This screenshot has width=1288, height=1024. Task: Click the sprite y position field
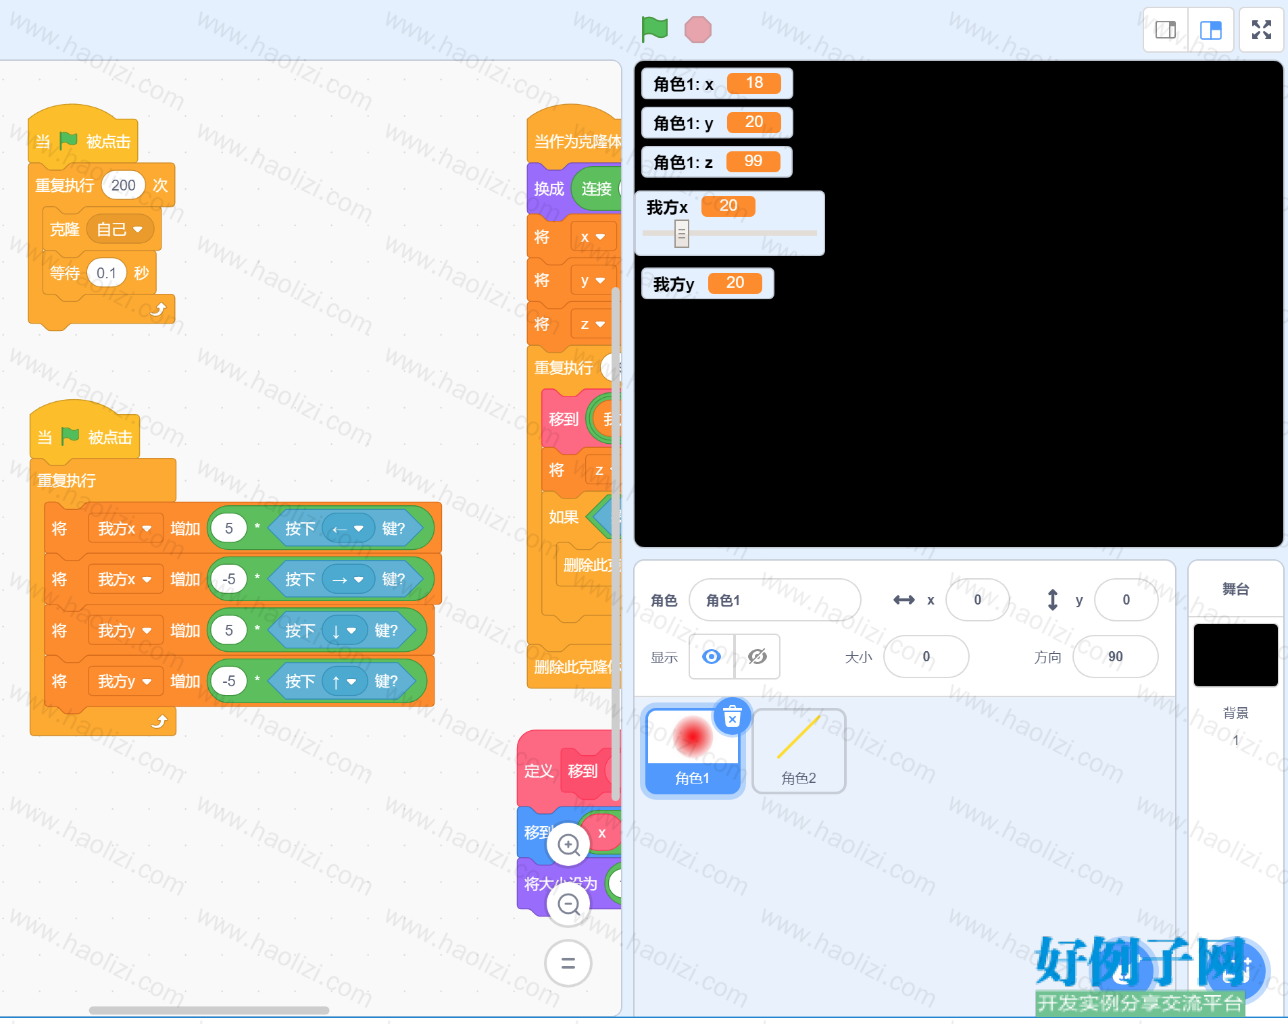(1126, 600)
